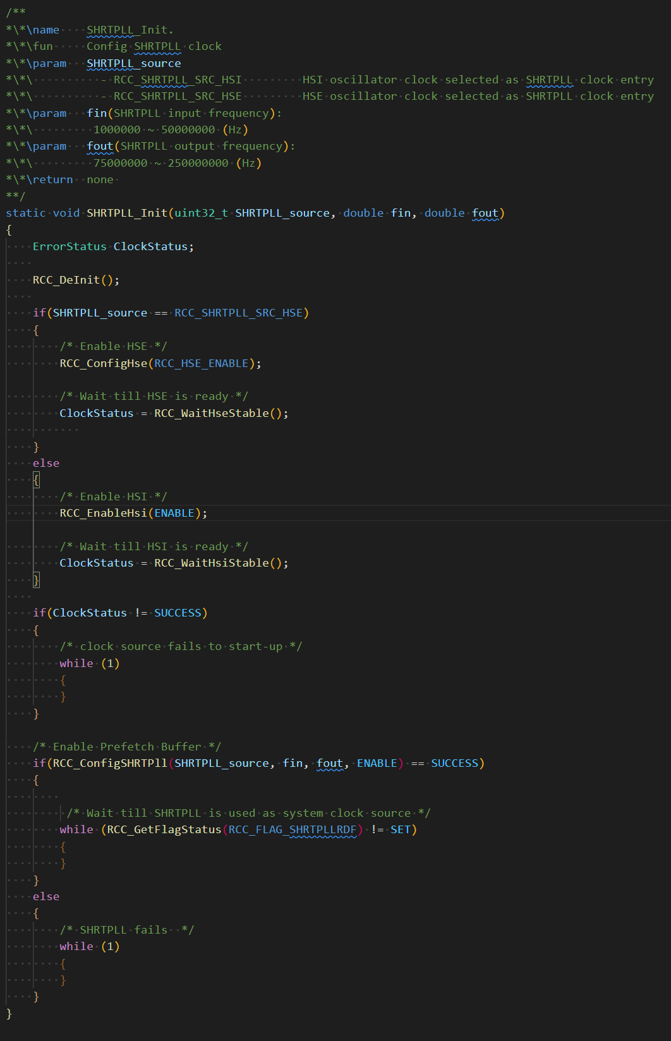The width and height of the screenshot is (671, 1041).
Task: Click the "RCC_EnableHsi" function call
Action: click(104, 513)
